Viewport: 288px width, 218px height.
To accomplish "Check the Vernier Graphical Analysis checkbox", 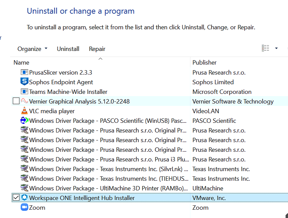I will [x=16, y=101].
